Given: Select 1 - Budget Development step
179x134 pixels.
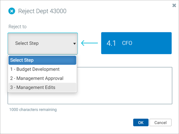Looking at the screenshot, I should [42, 69].
